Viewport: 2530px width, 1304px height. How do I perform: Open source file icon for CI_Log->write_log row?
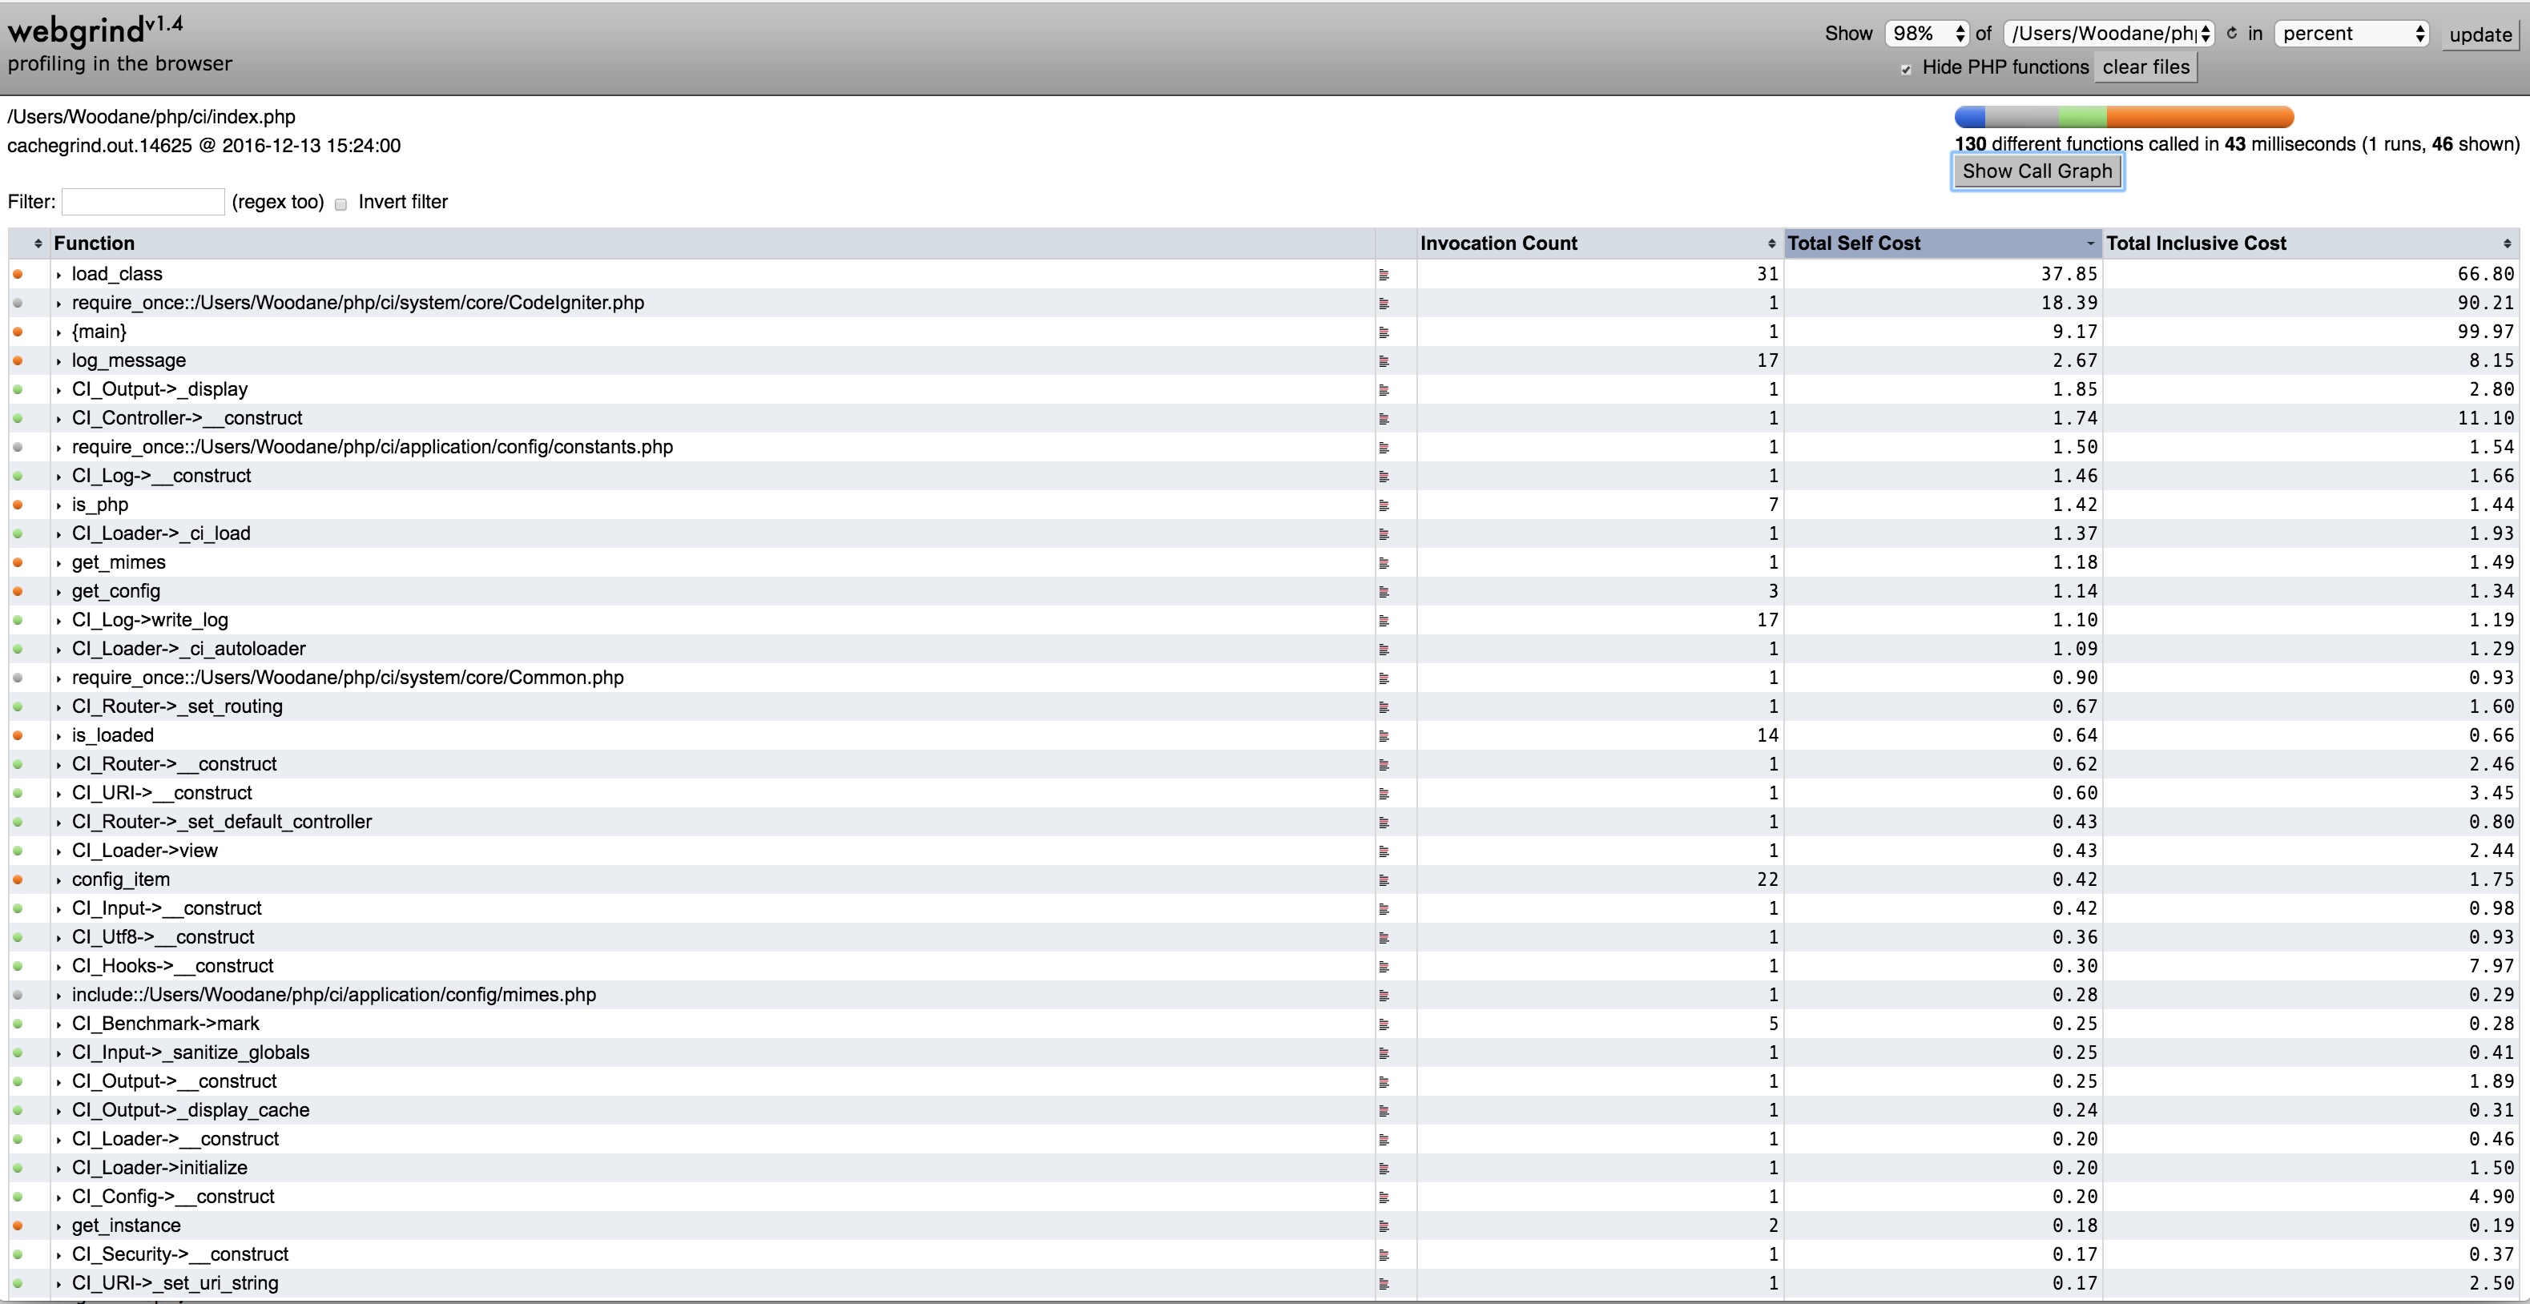[1384, 621]
